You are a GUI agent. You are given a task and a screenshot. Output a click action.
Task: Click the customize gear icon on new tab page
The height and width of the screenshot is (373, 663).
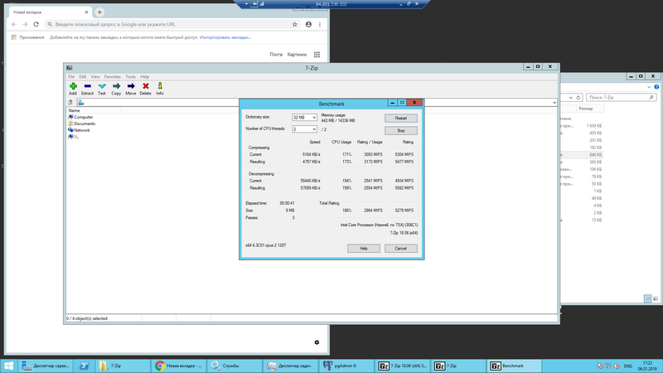317,342
